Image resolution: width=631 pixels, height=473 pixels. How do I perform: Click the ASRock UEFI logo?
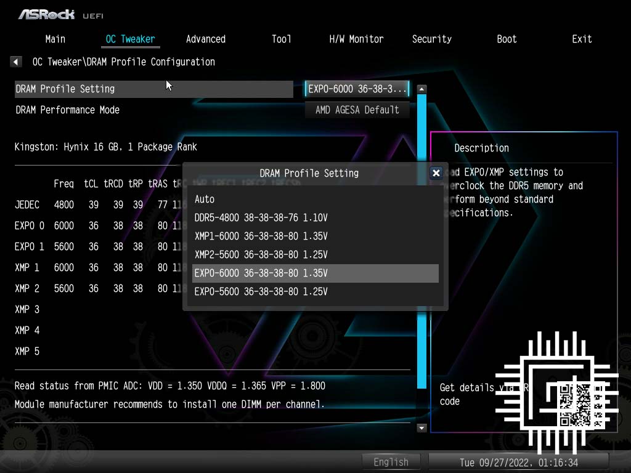coord(61,15)
